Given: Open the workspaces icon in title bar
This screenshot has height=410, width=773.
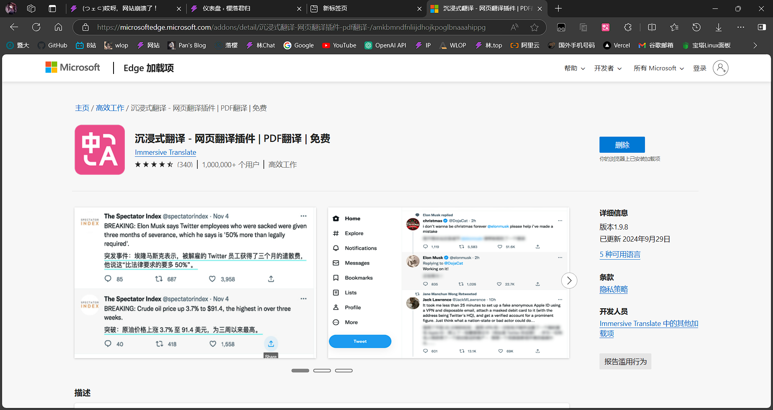Looking at the screenshot, I should tap(31, 8).
